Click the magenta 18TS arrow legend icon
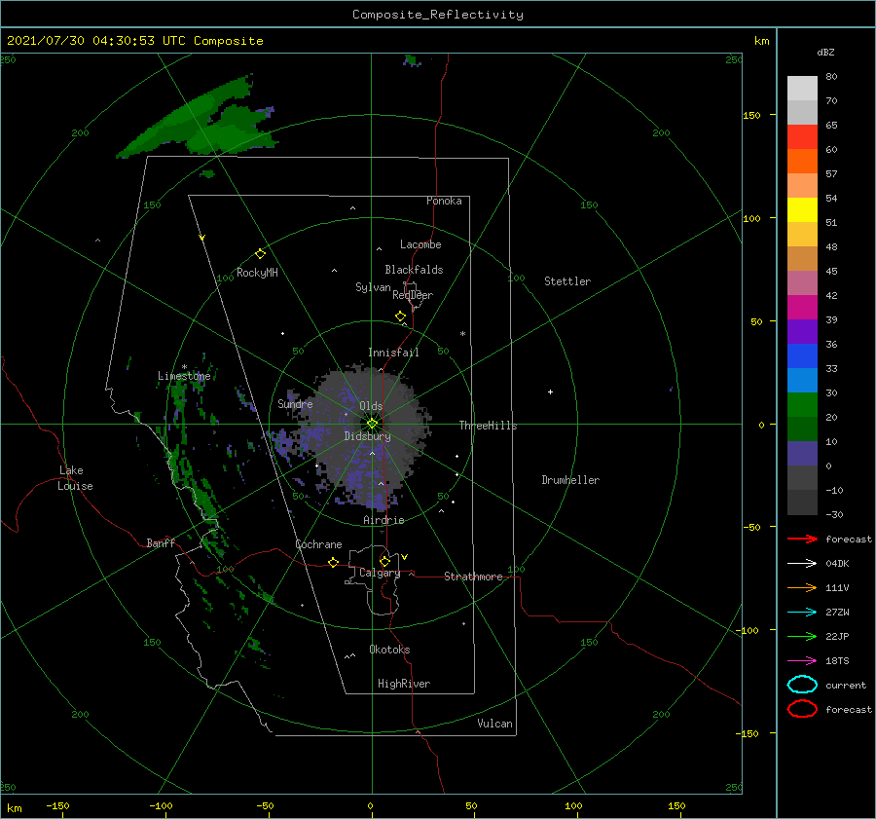This screenshot has width=876, height=819. click(802, 661)
